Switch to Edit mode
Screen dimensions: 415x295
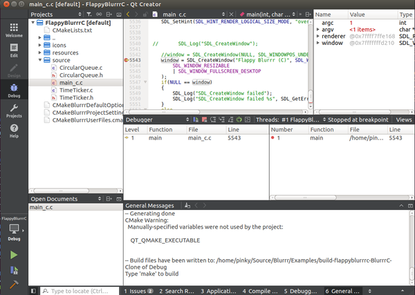pyautogui.click(x=14, y=50)
